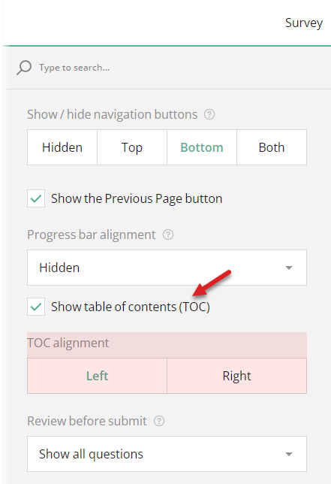
Task: Click the Progress bar alignment dropdown arrow
Action: (289, 268)
